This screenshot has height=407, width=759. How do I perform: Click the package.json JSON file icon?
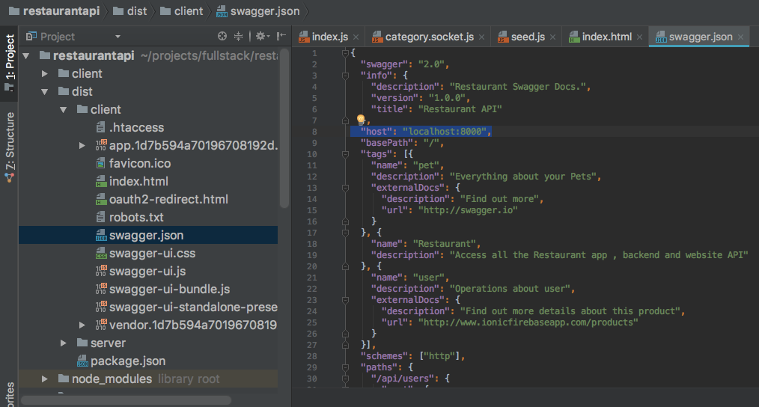coord(82,361)
